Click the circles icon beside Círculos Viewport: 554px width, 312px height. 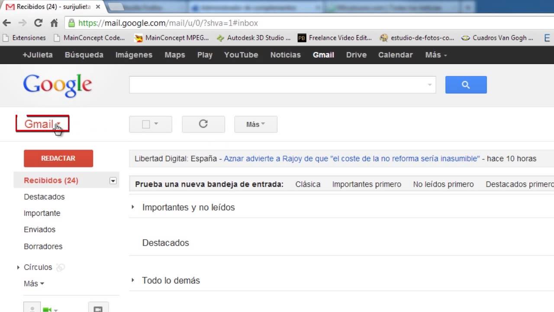[x=60, y=267]
